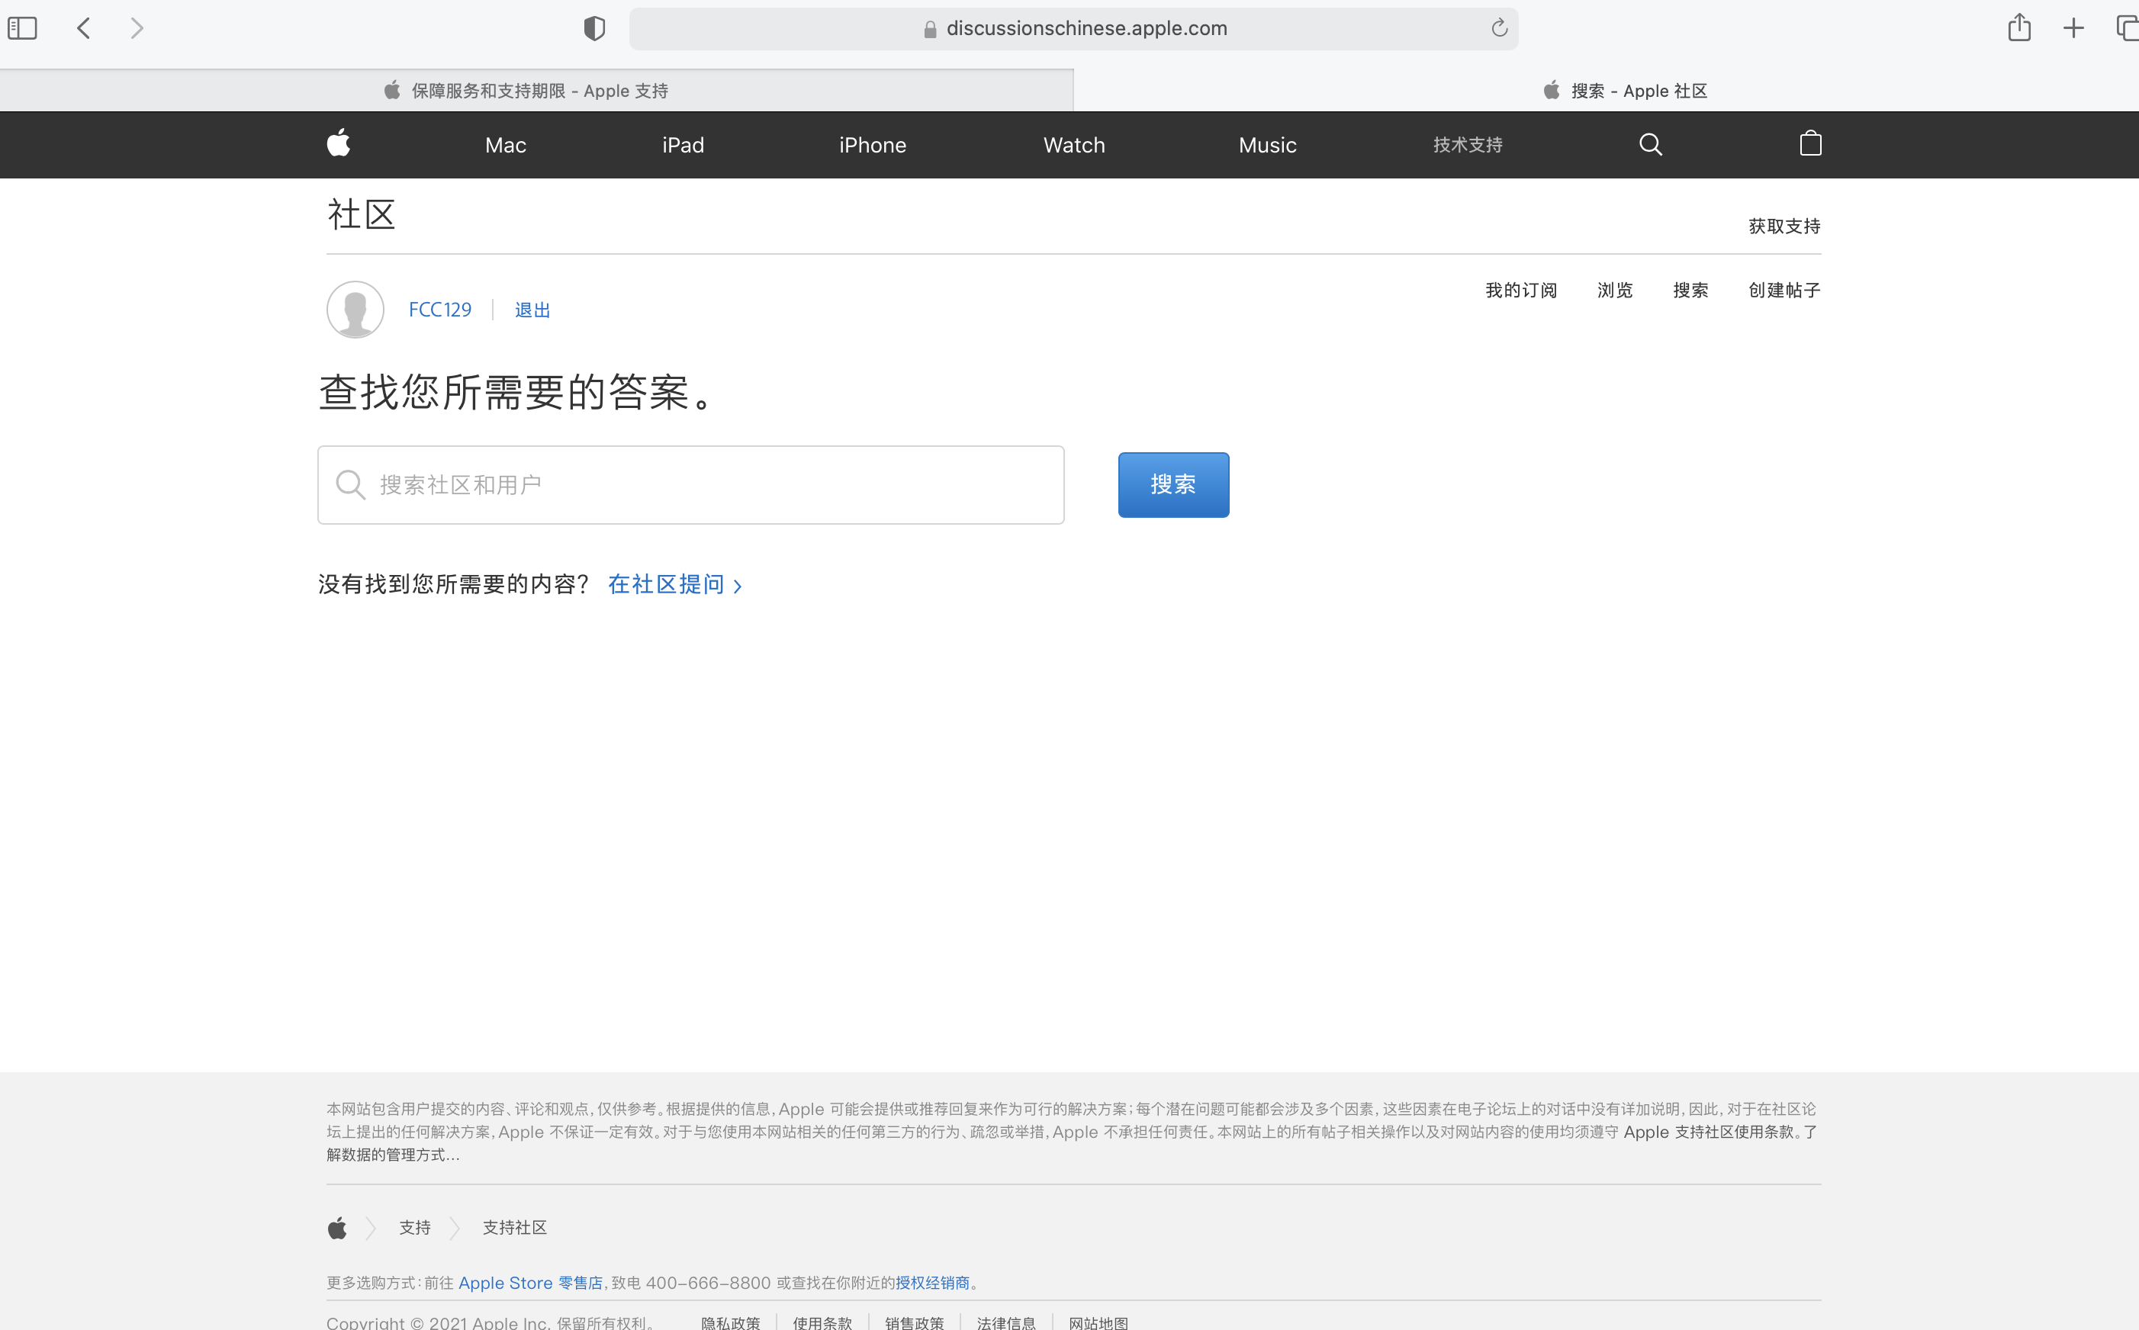Open the Share sheet icon
The width and height of the screenshot is (2139, 1330).
coord(2018,28)
